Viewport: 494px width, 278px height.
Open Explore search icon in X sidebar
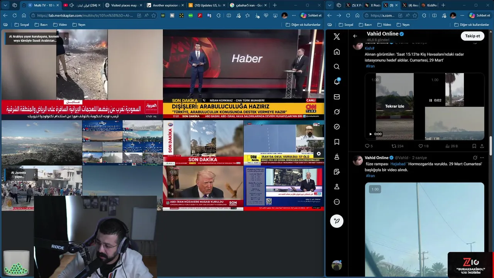337,67
